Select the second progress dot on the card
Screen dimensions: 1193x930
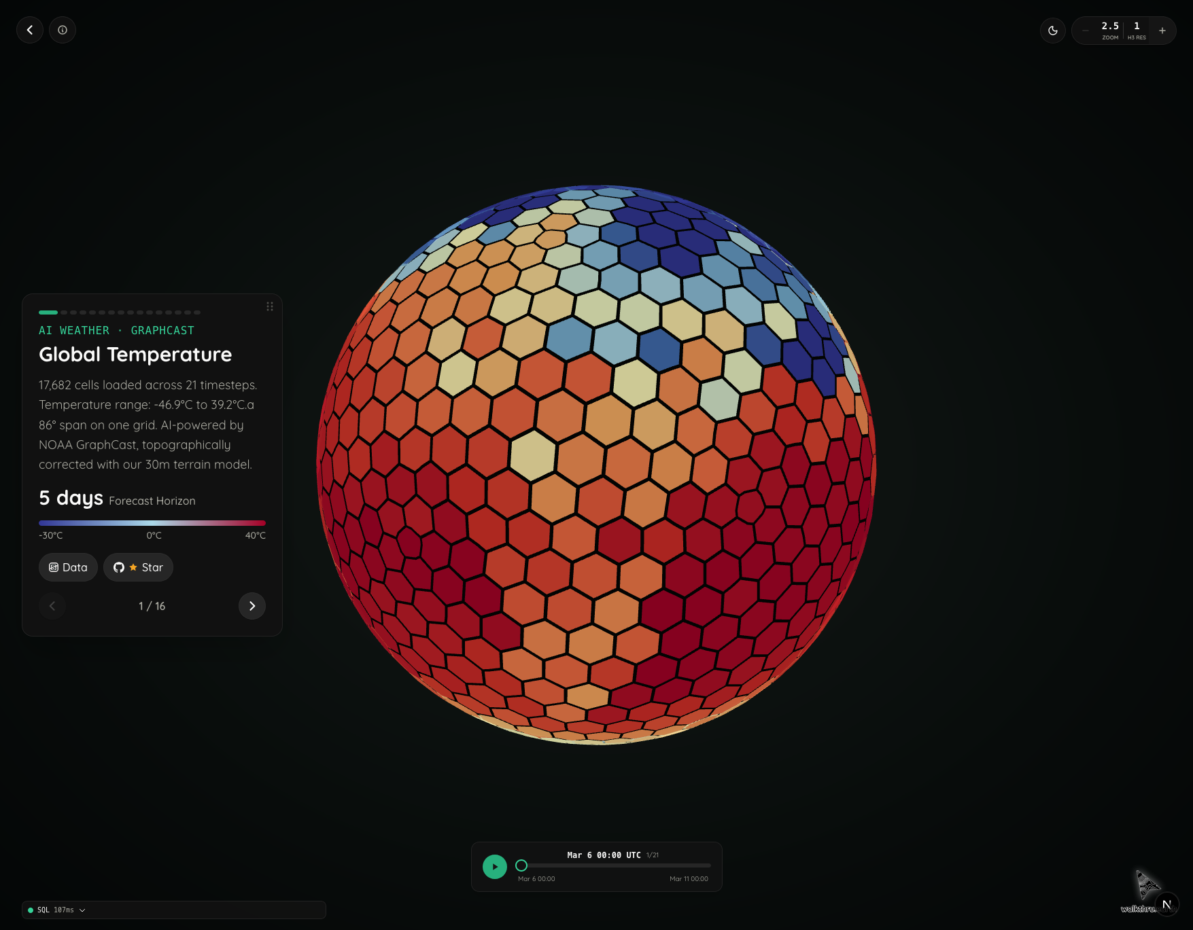63,312
